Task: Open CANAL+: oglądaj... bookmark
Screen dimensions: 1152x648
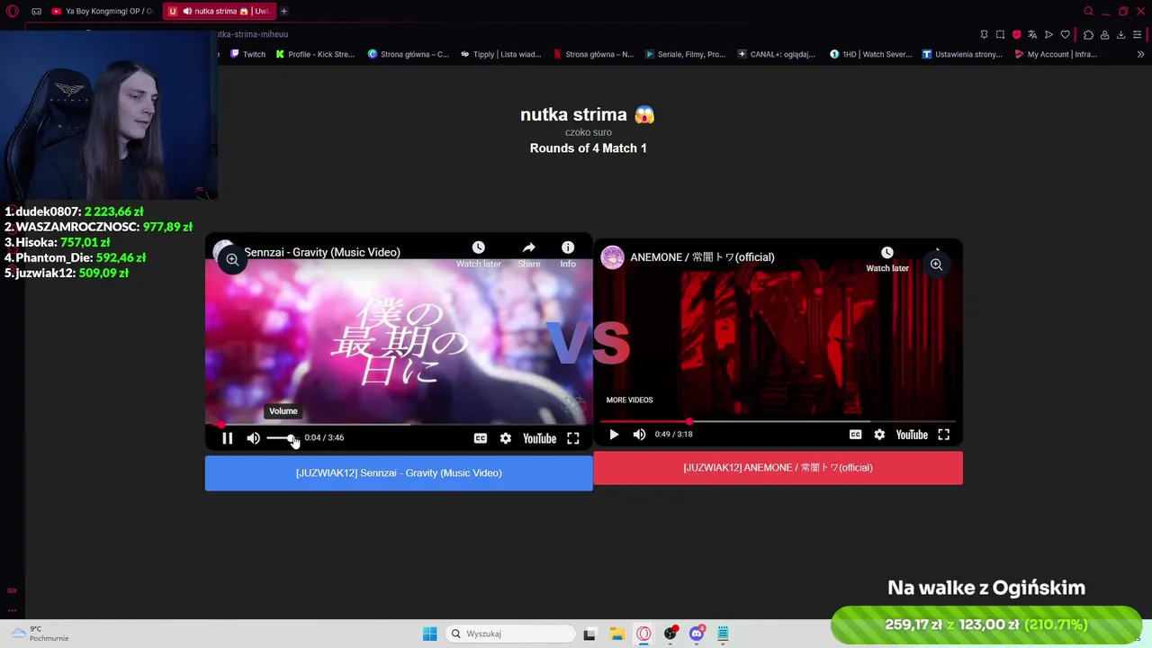Action: click(776, 54)
